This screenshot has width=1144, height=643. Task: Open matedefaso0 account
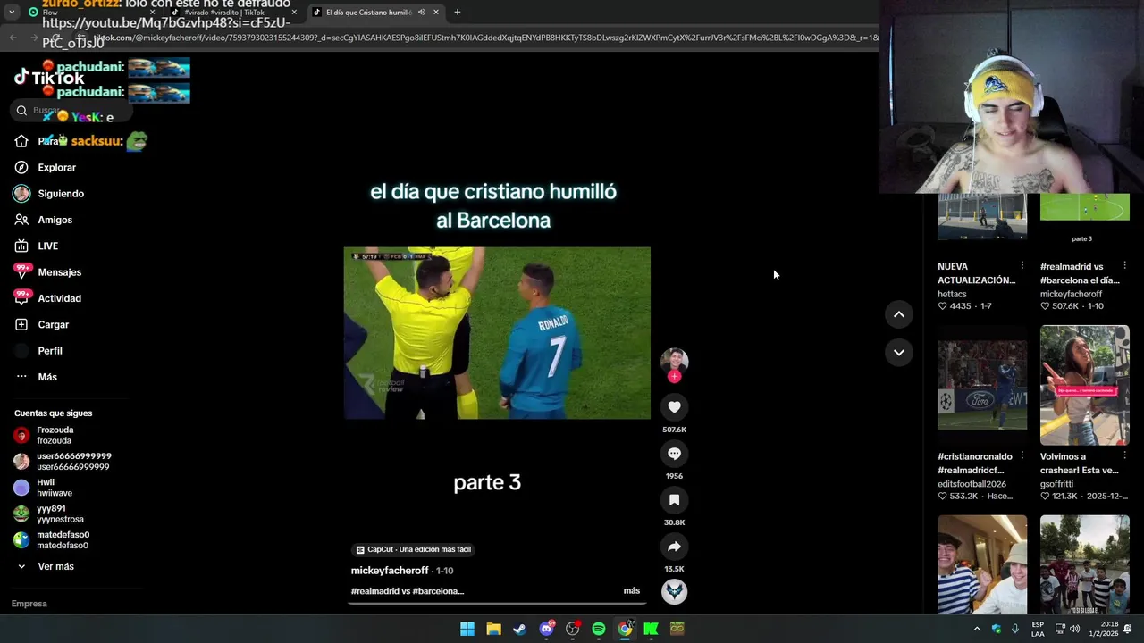63,539
